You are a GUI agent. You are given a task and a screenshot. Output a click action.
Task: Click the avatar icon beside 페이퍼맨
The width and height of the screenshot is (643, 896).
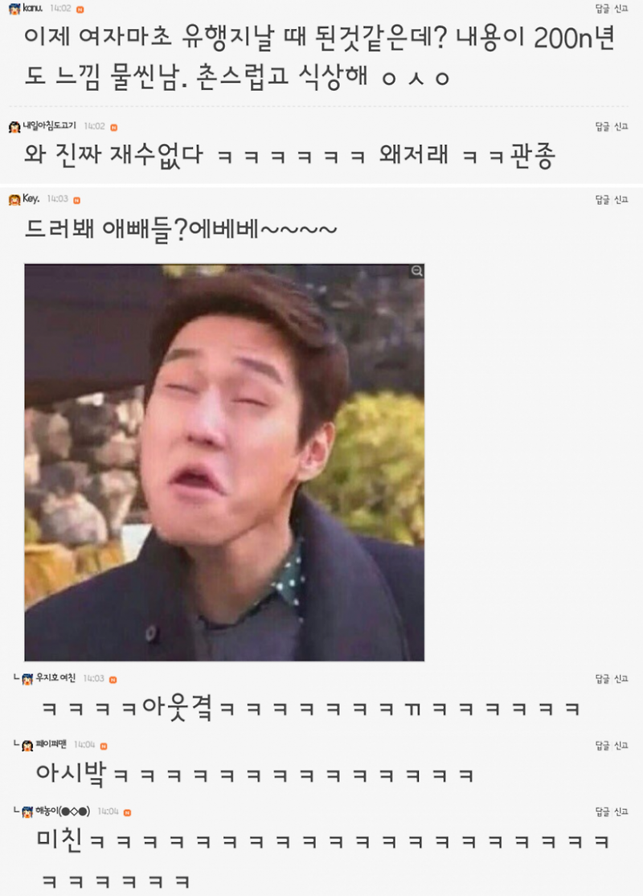tap(27, 745)
